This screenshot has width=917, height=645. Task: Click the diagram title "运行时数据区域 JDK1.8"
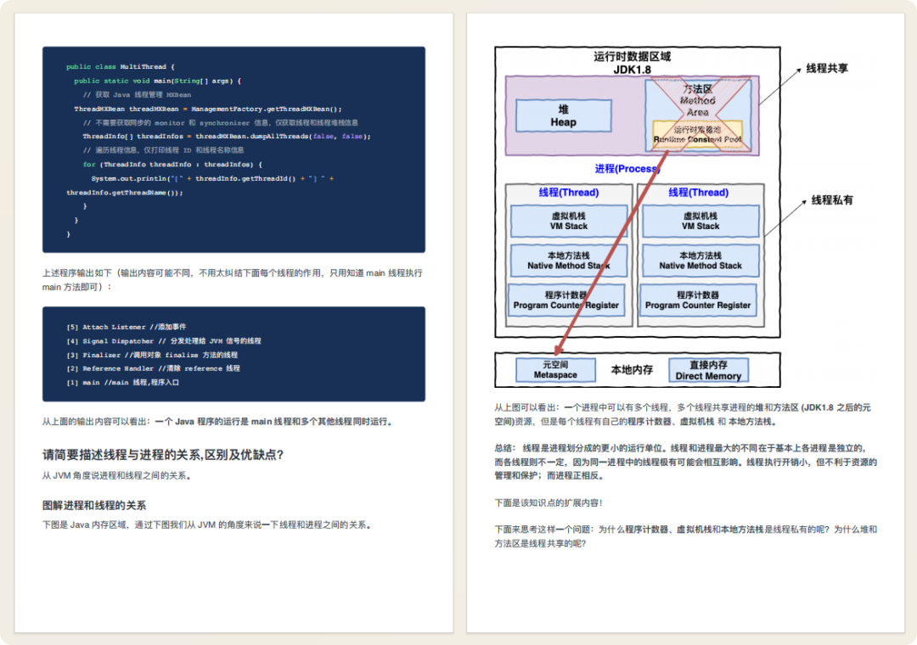coord(633,63)
